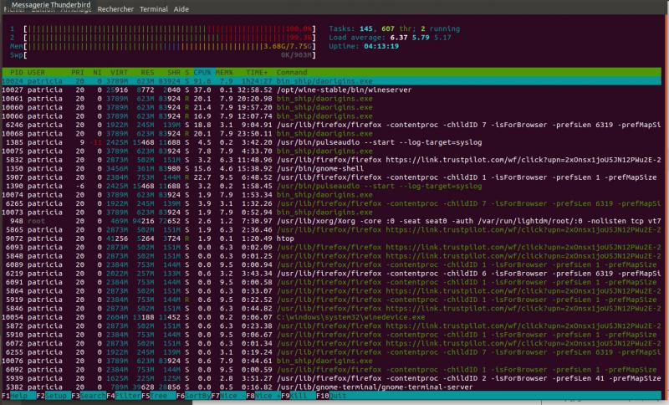Click the F3 Search function
Screen dimensions: 669x405
point(89,396)
